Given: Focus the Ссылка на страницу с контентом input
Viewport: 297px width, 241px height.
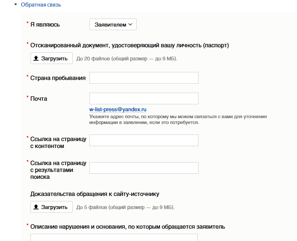Looking at the screenshot, I should (x=144, y=140).
